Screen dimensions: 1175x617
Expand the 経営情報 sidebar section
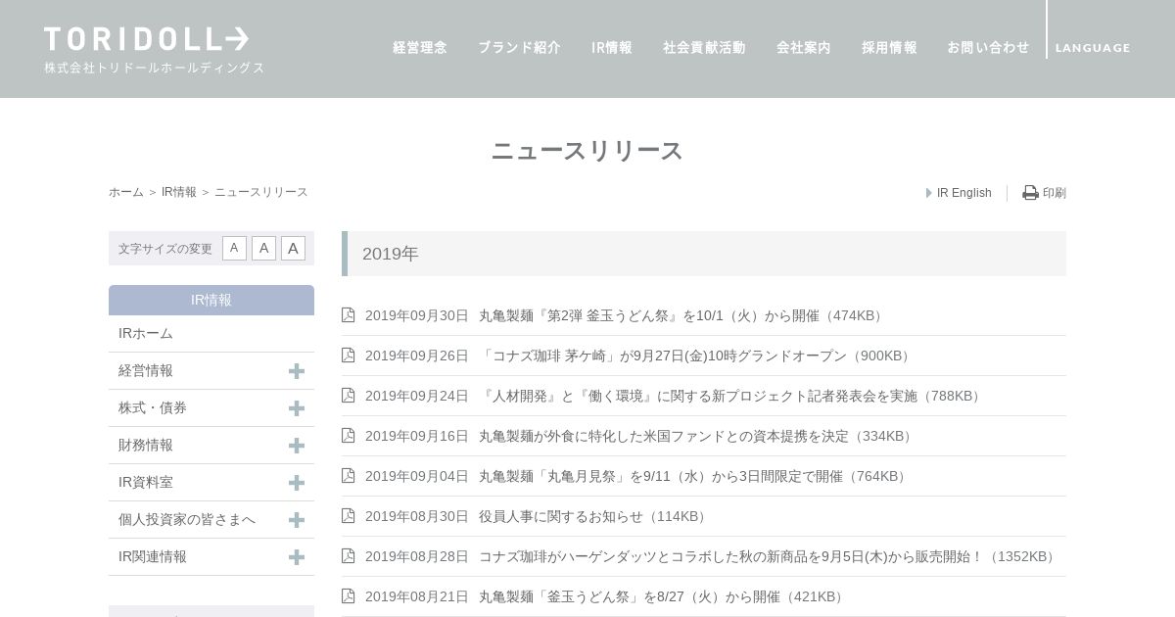pos(297,371)
